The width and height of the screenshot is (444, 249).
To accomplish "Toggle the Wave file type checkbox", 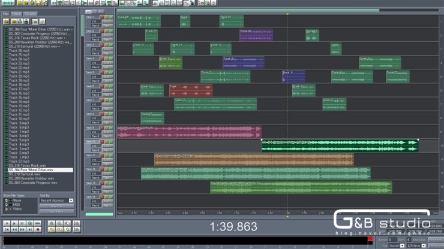I will (x=7, y=201).
